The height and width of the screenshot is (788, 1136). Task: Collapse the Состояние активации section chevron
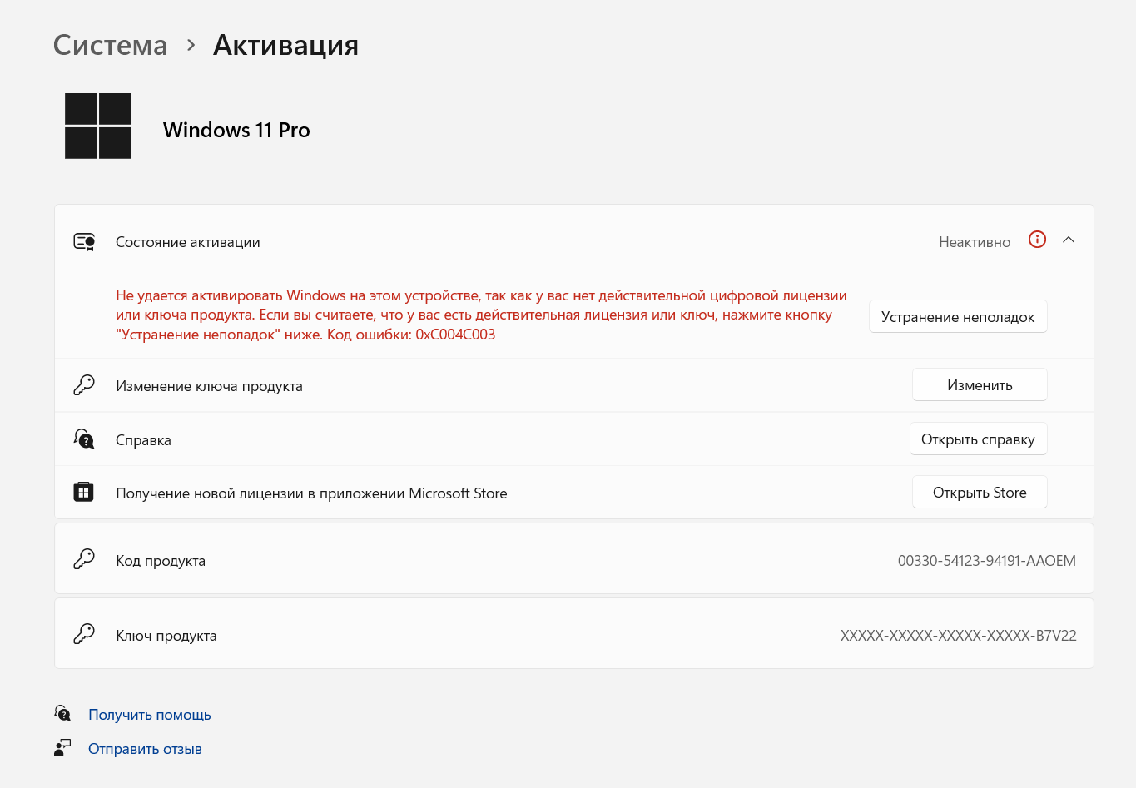point(1069,240)
